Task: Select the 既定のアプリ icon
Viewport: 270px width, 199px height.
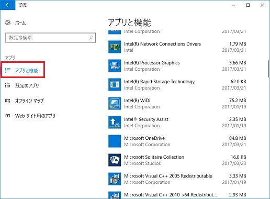Action: [8, 85]
